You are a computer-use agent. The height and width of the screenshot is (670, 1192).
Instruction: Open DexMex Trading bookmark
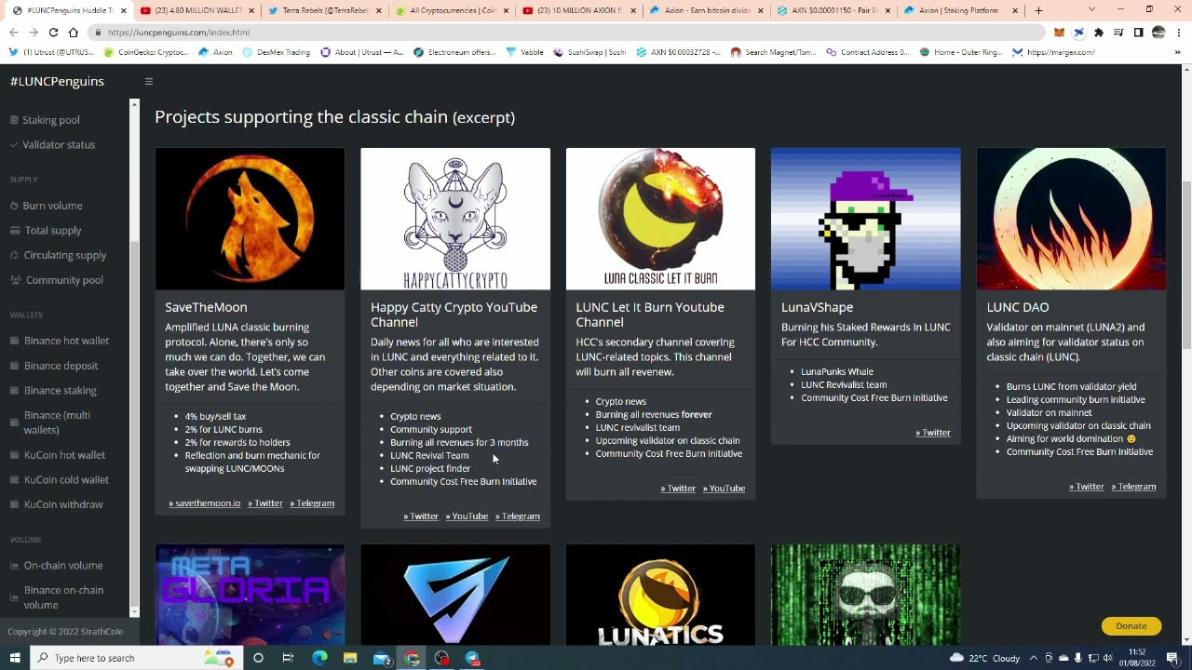point(276,53)
